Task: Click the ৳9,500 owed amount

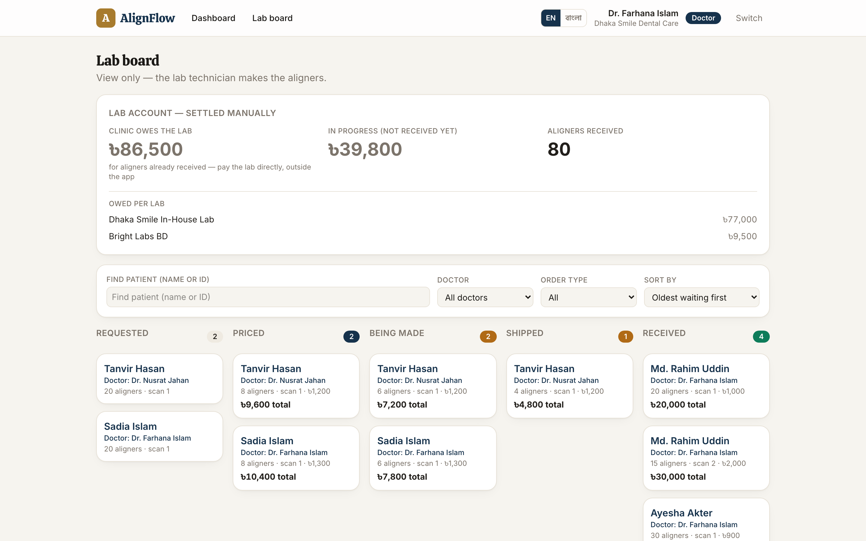Action: [742, 236]
